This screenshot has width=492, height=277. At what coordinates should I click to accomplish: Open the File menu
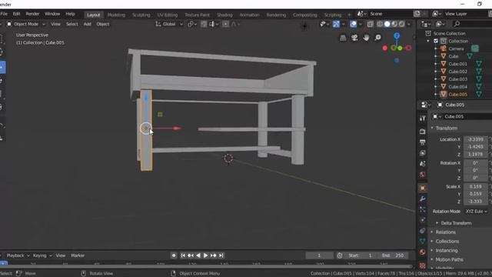pyautogui.click(x=4, y=14)
